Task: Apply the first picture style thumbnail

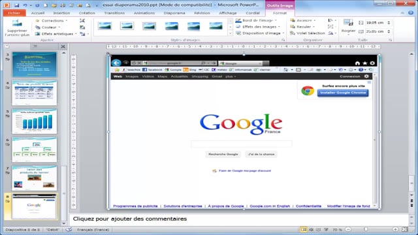Action: coord(104,26)
